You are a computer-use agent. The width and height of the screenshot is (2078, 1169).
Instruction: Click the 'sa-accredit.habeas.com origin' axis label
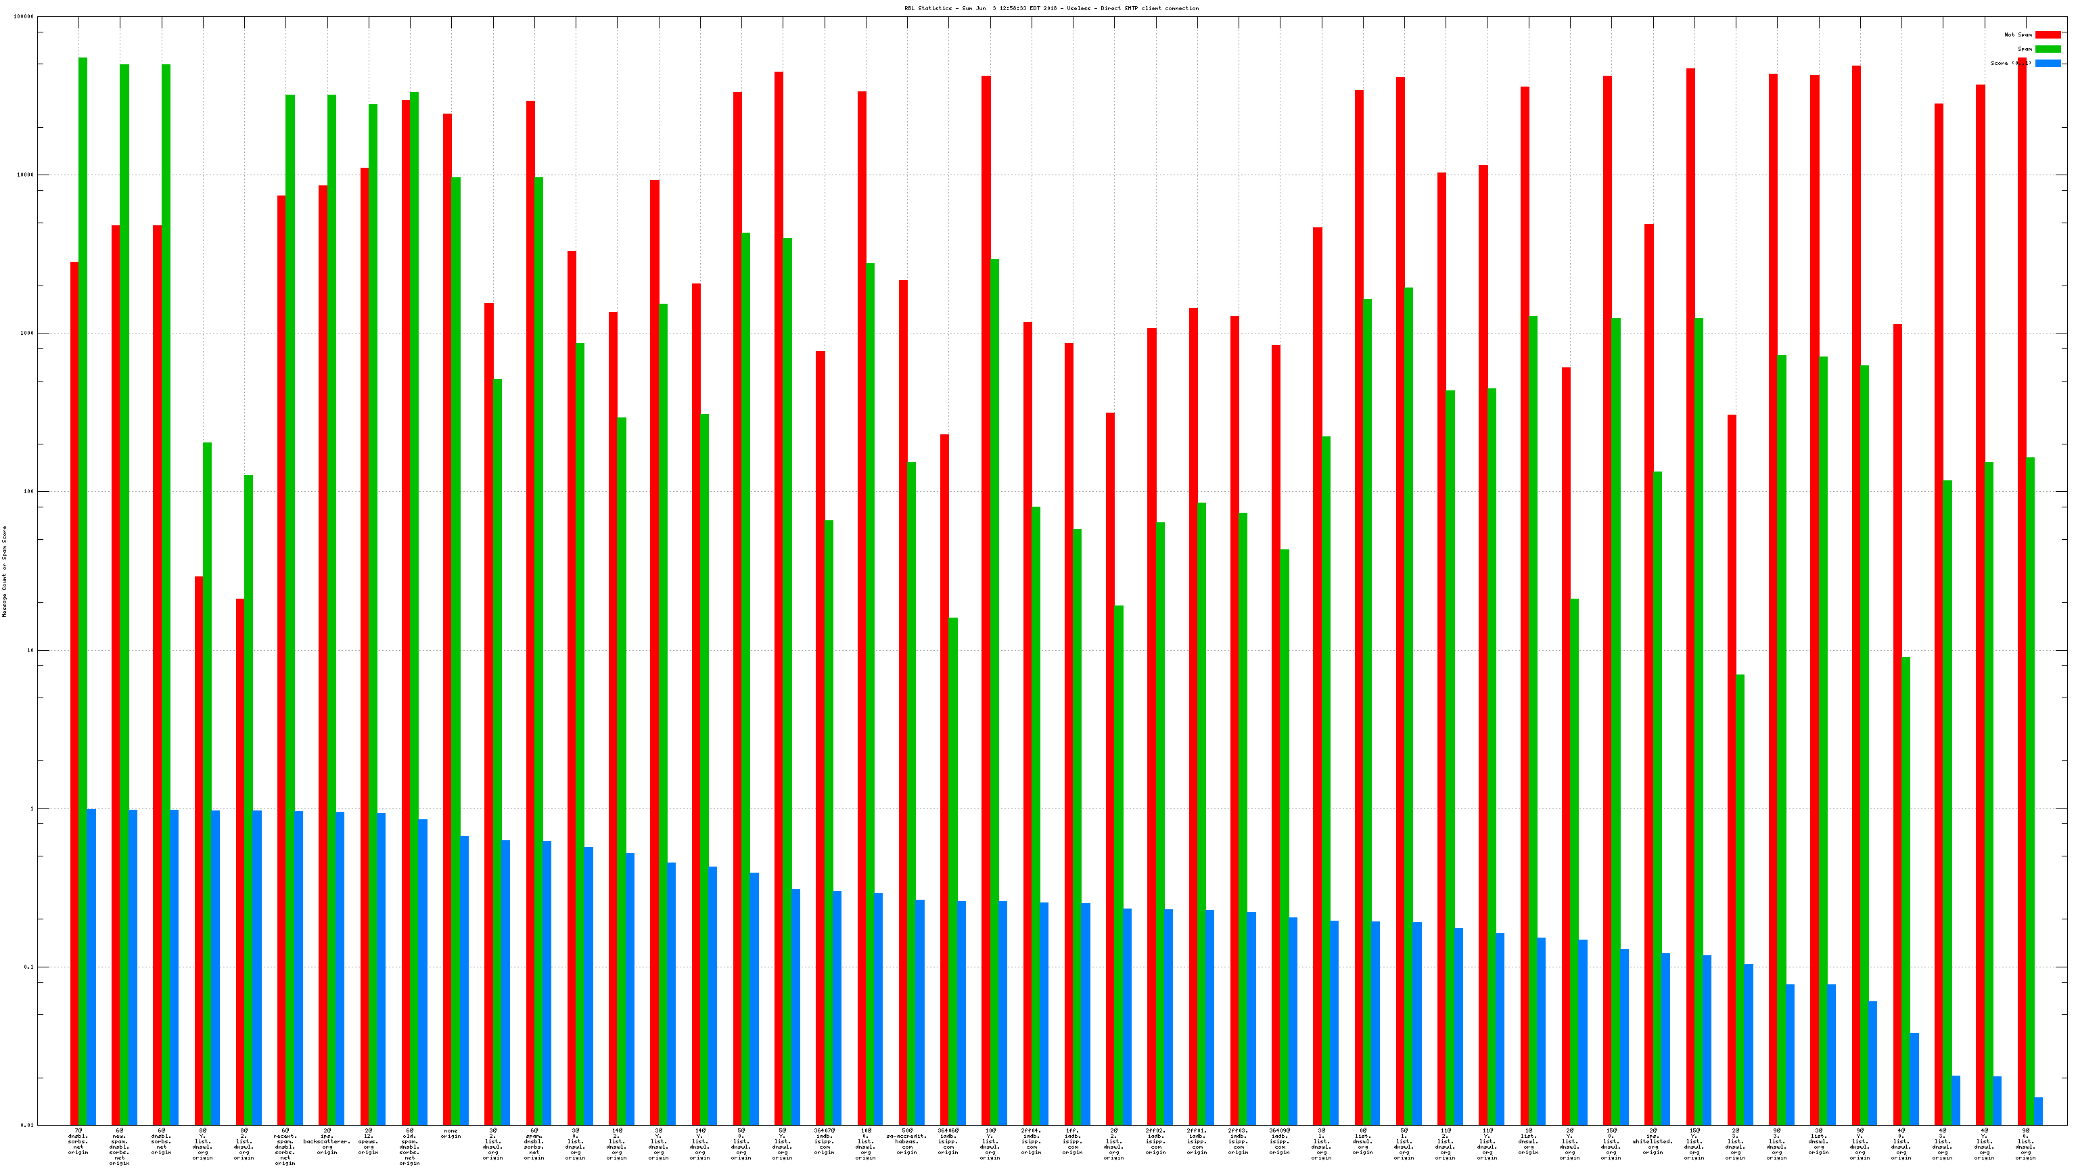coord(906,1141)
